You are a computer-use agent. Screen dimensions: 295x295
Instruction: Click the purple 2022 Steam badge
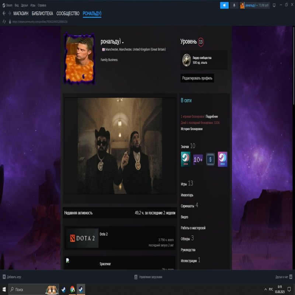222,159
